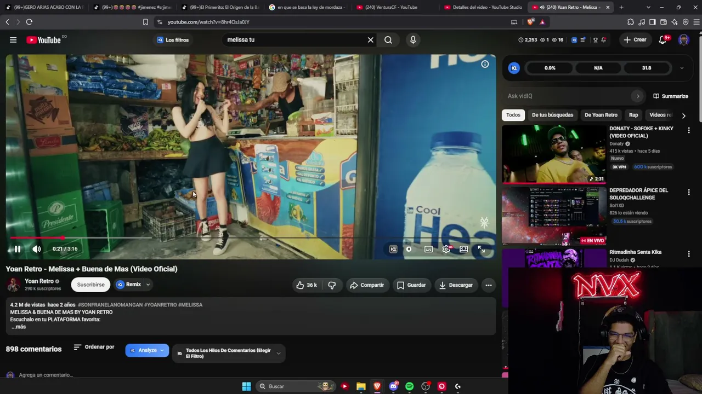Open video info card icon
702x394 pixels.
(x=485, y=64)
